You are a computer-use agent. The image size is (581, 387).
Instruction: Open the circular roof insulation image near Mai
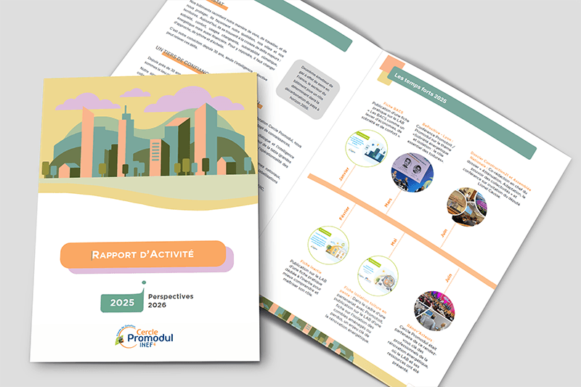pos(378,275)
